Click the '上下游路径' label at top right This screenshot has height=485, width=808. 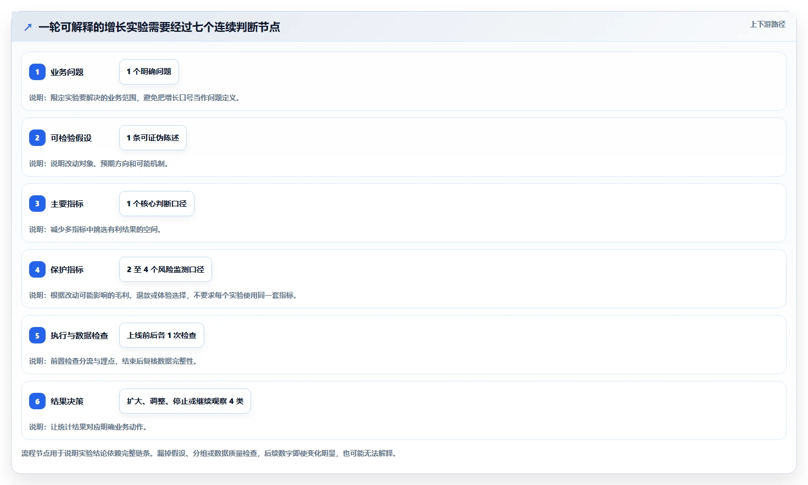click(767, 24)
